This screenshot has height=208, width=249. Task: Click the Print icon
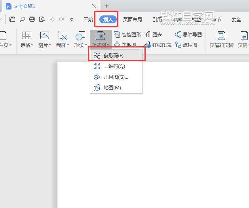pos(32,19)
